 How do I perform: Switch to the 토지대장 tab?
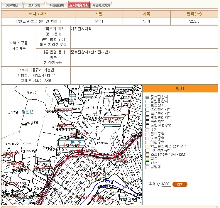point(34,6)
